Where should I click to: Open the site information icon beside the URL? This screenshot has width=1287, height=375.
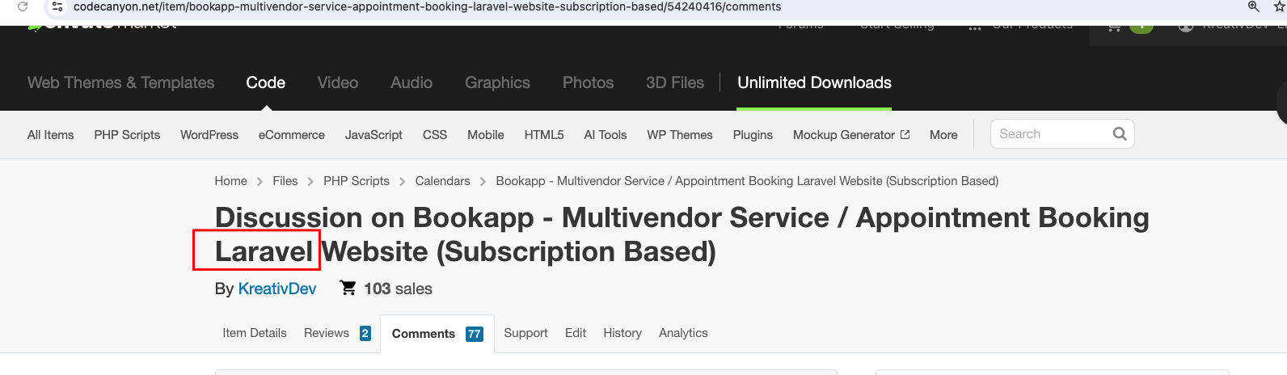pos(57,6)
